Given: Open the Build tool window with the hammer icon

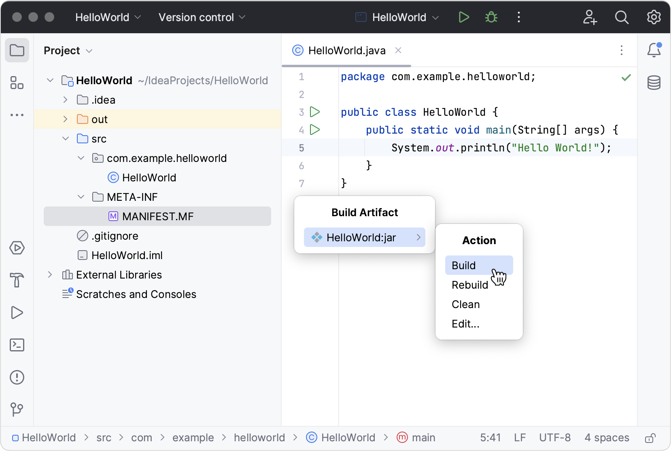Looking at the screenshot, I should pos(17,281).
